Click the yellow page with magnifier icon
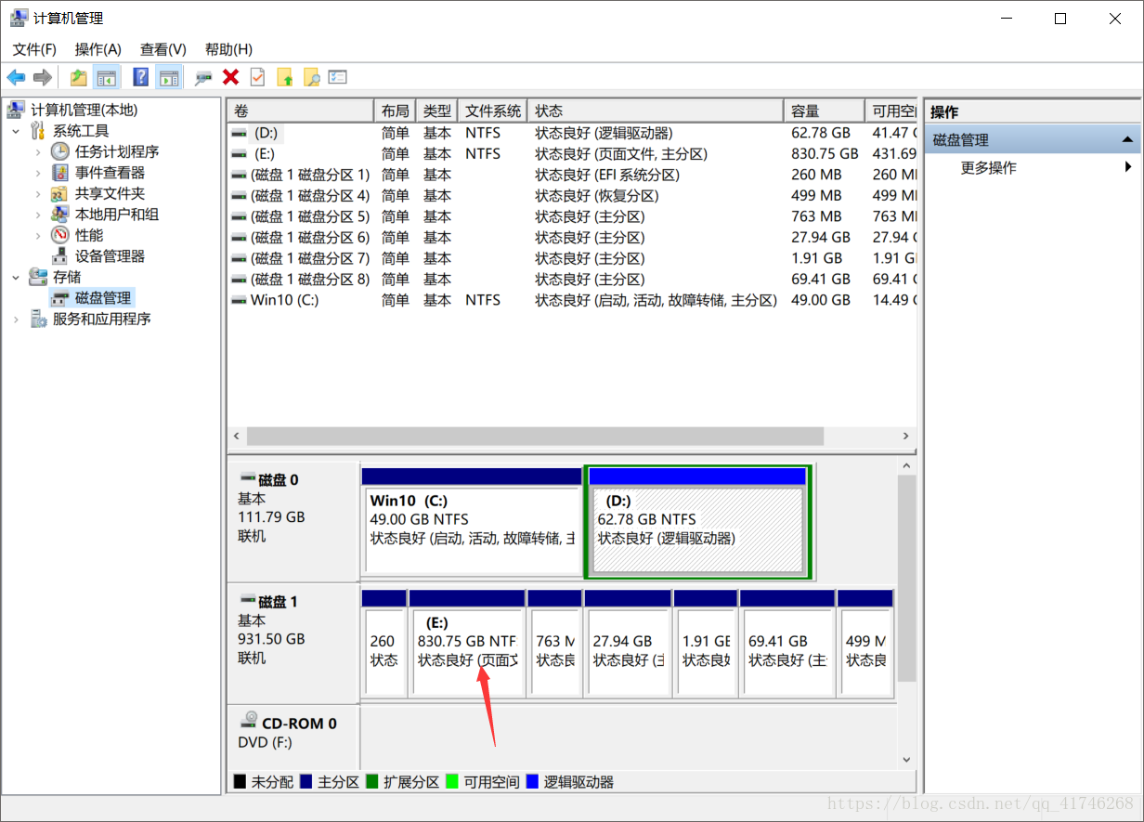1144x822 pixels. [x=311, y=77]
